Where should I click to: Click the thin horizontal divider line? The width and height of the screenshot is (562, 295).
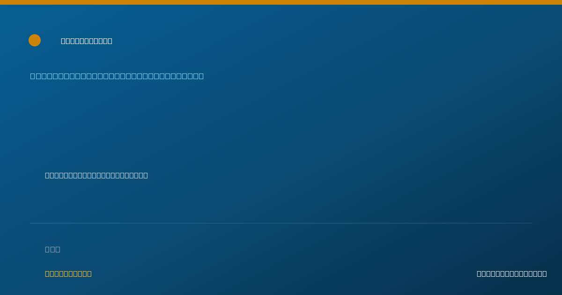coord(281,223)
